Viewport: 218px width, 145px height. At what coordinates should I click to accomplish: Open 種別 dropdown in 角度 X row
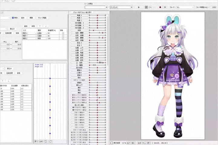tap(42, 33)
